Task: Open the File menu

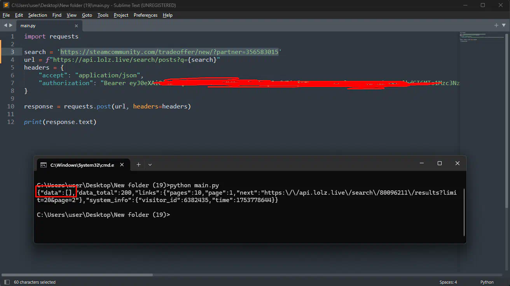Action: (6, 15)
